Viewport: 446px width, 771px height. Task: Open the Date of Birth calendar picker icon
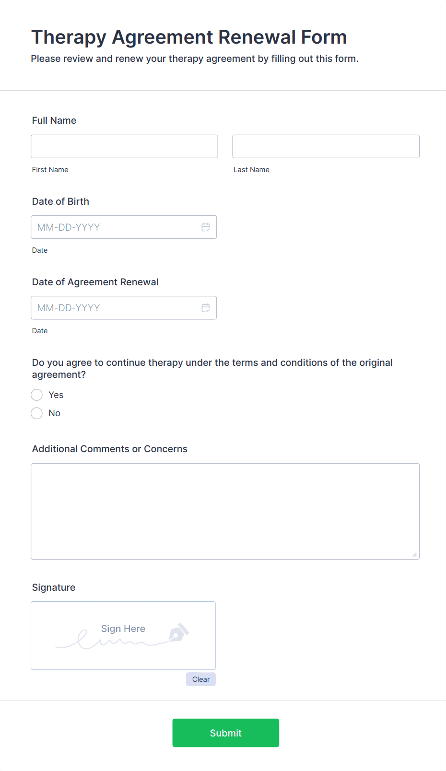pyautogui.click(x=205, y=227)
